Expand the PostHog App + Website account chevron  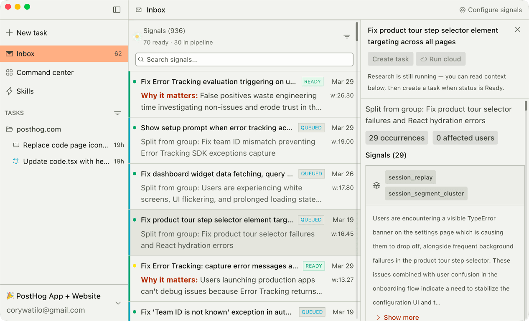[x=118, y=303]
